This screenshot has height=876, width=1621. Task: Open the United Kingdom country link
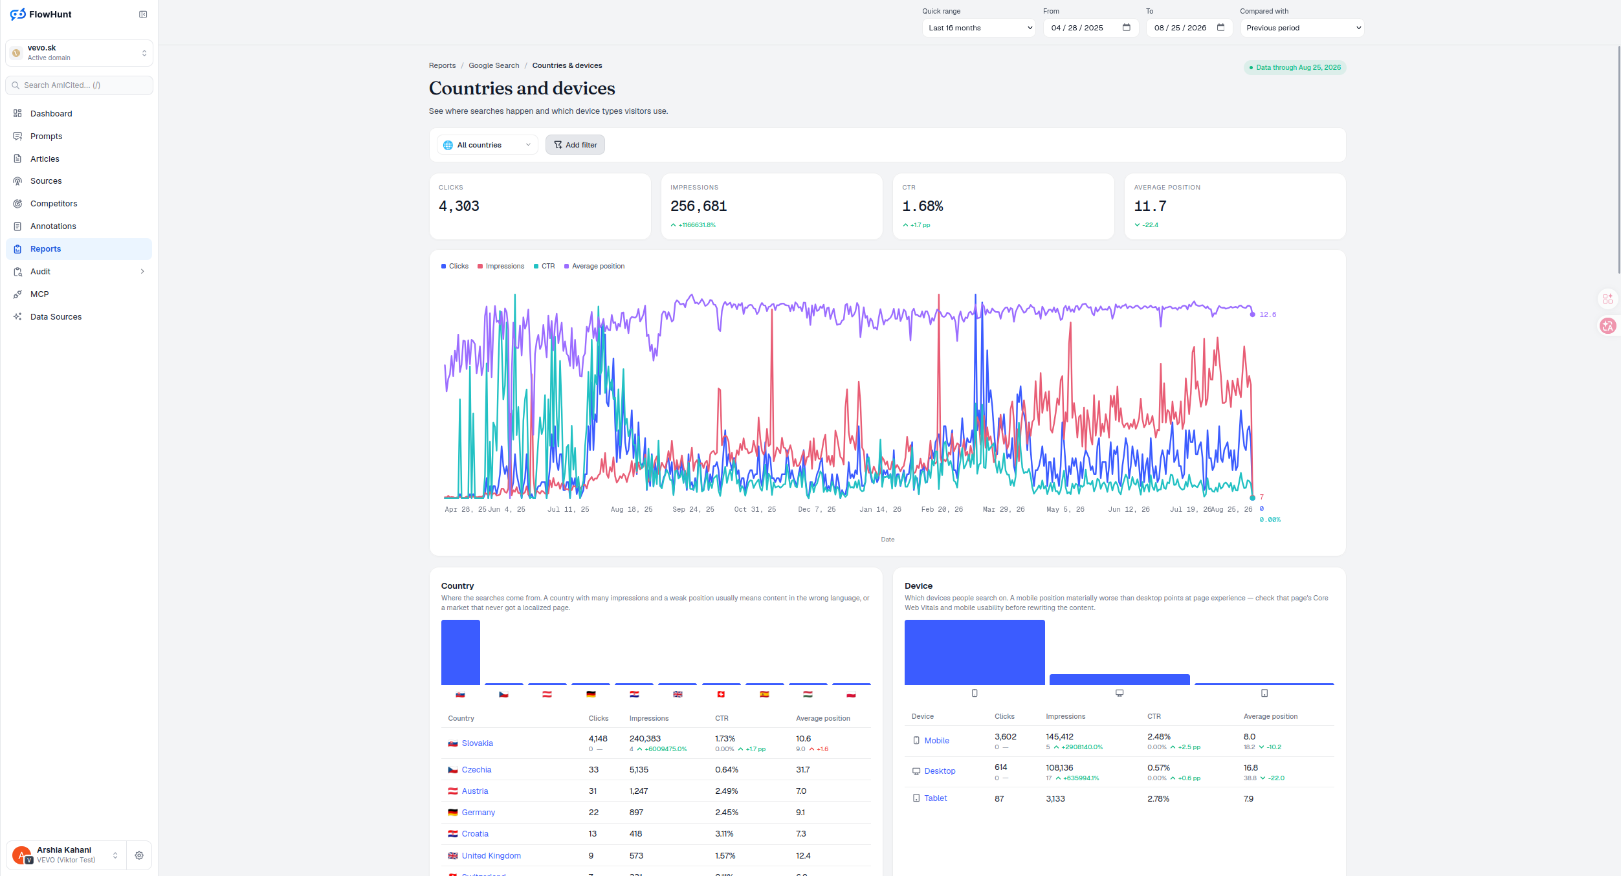[491, 856]
